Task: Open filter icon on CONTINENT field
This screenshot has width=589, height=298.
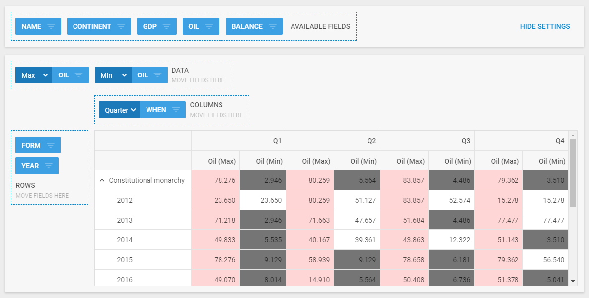Action: point(121,26)
